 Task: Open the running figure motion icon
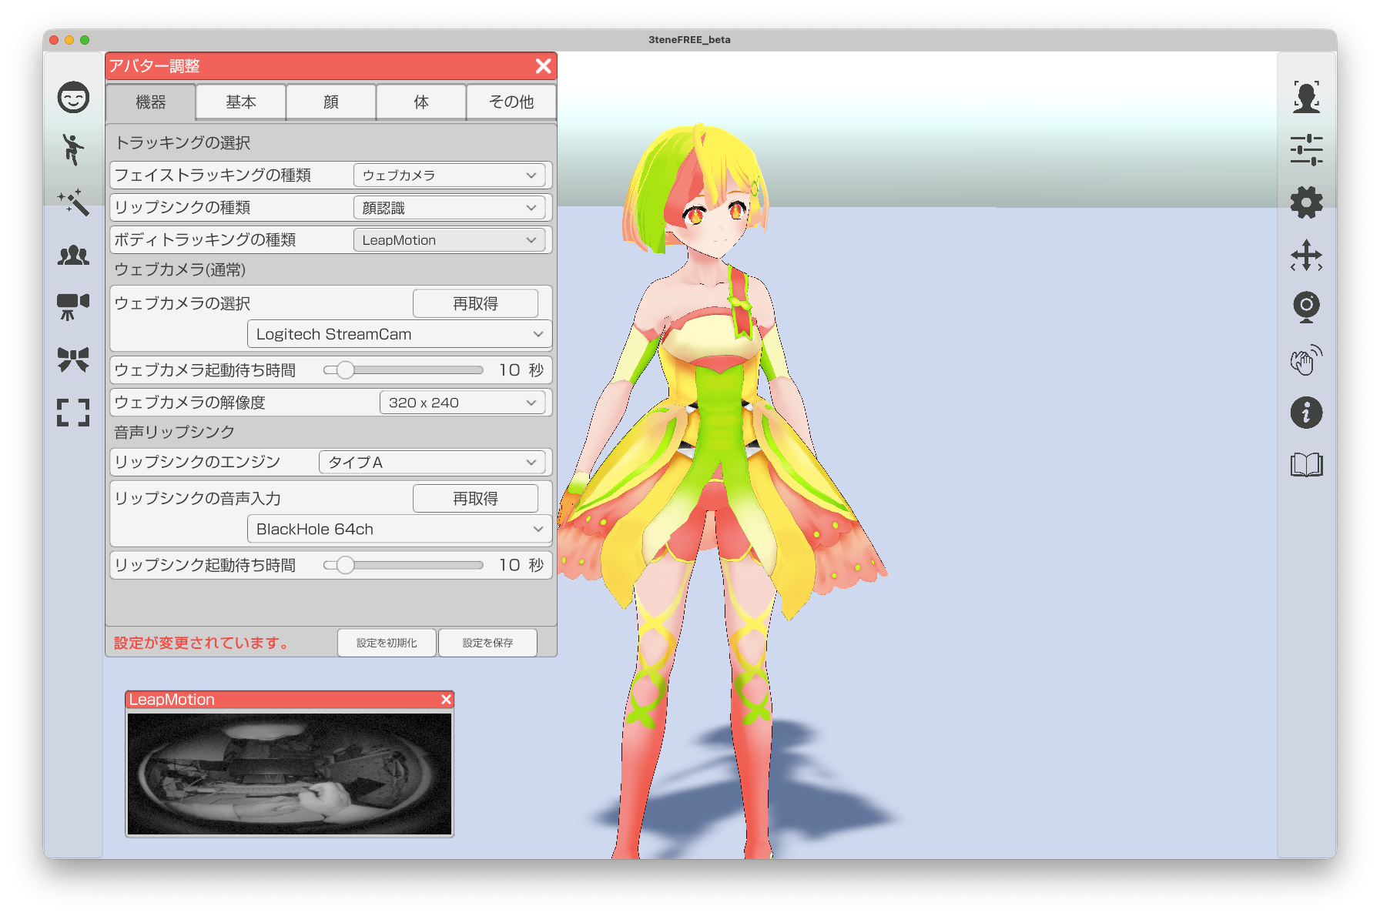click(x=73, y=149)
